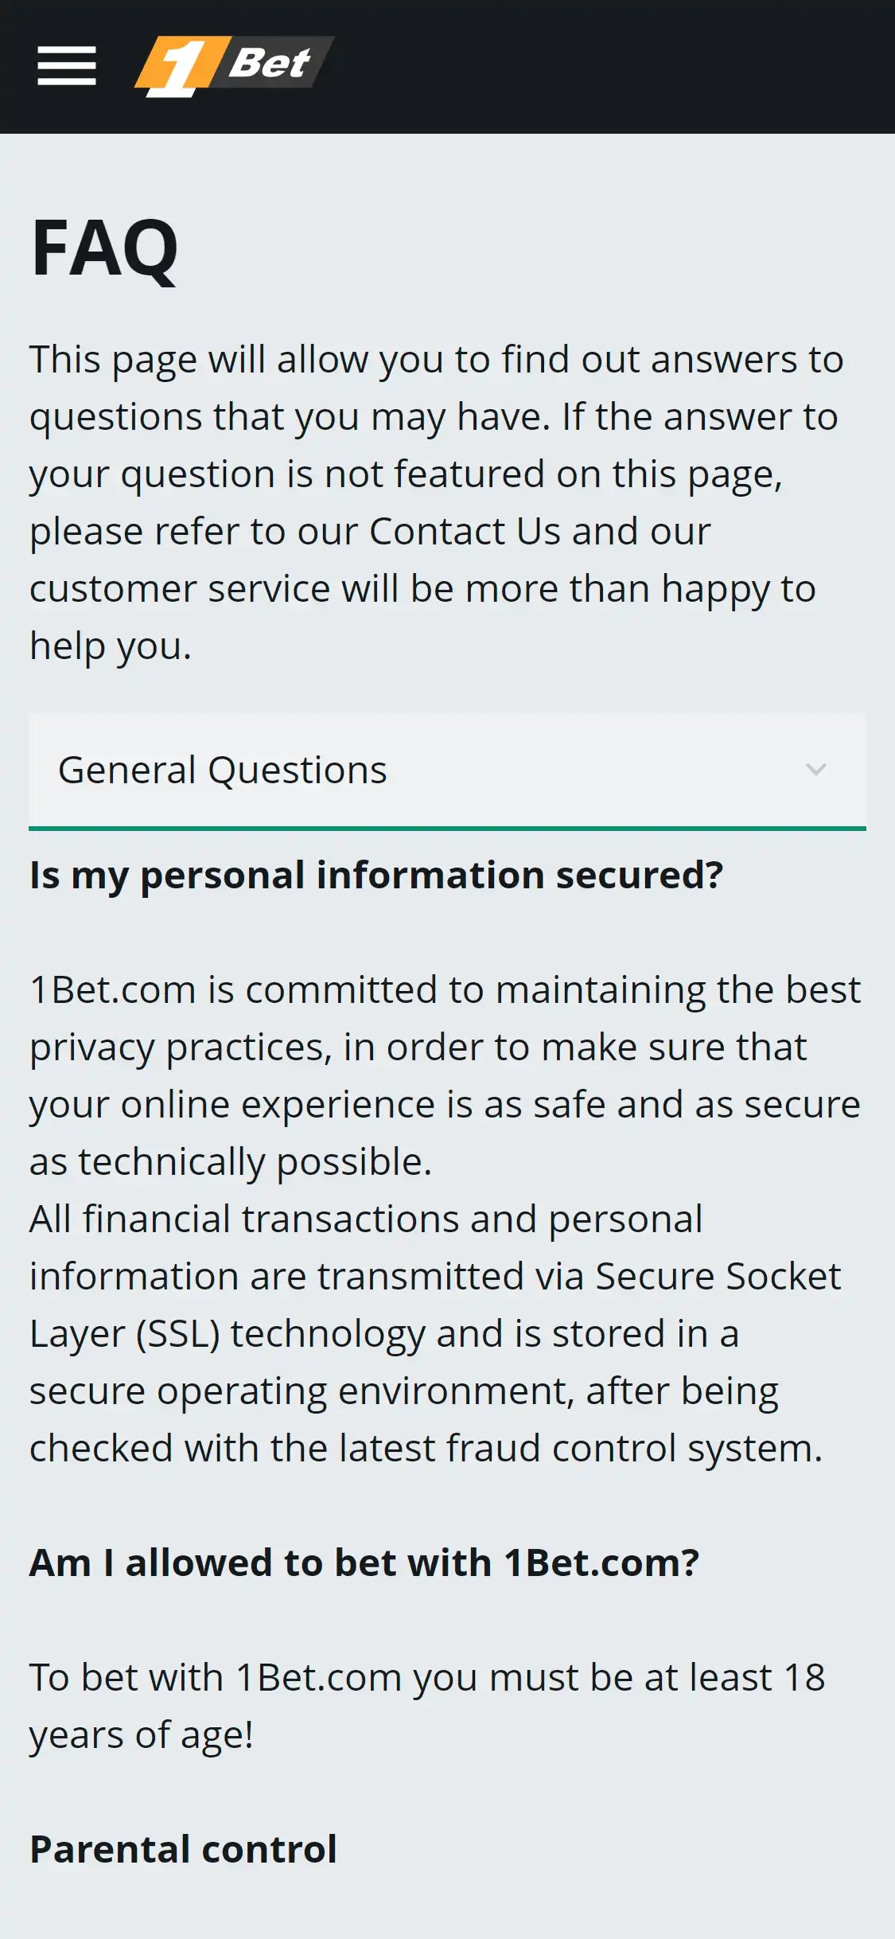Image resolution: width=895 pixels, height=1939 pixels.
Task: Click the 'Secure Socket' phrase in answer
Action: click(x=718, y=1277)
